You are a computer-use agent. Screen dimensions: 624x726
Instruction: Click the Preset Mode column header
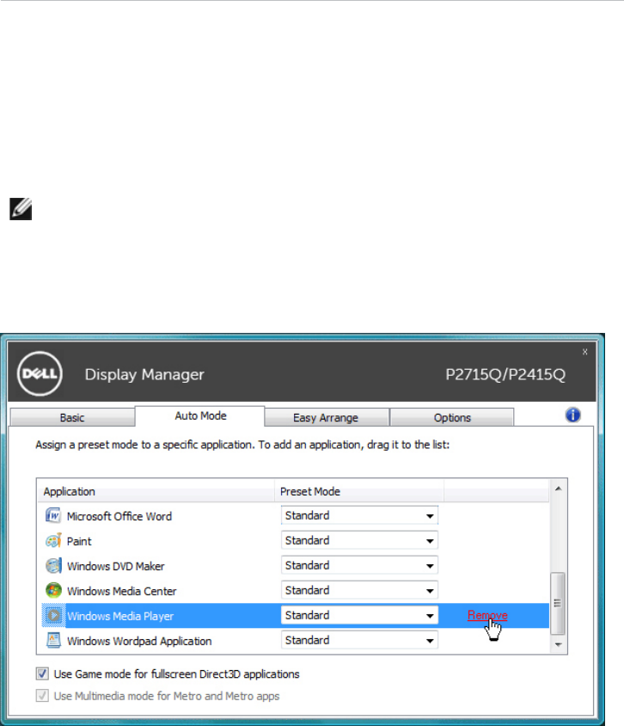(359, 491)
